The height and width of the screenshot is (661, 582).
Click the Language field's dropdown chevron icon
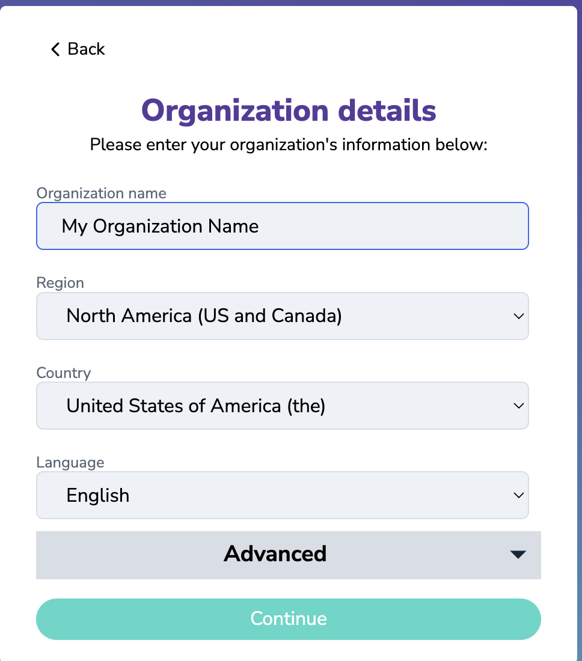(518, 495)
